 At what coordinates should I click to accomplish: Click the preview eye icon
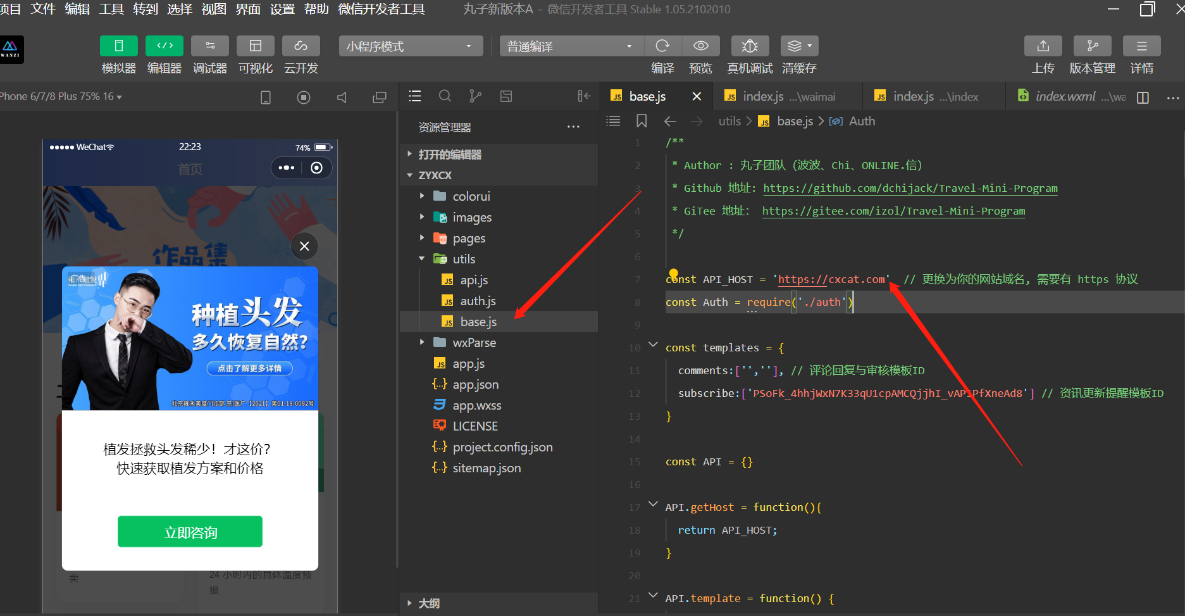click(x=700, y=46)
